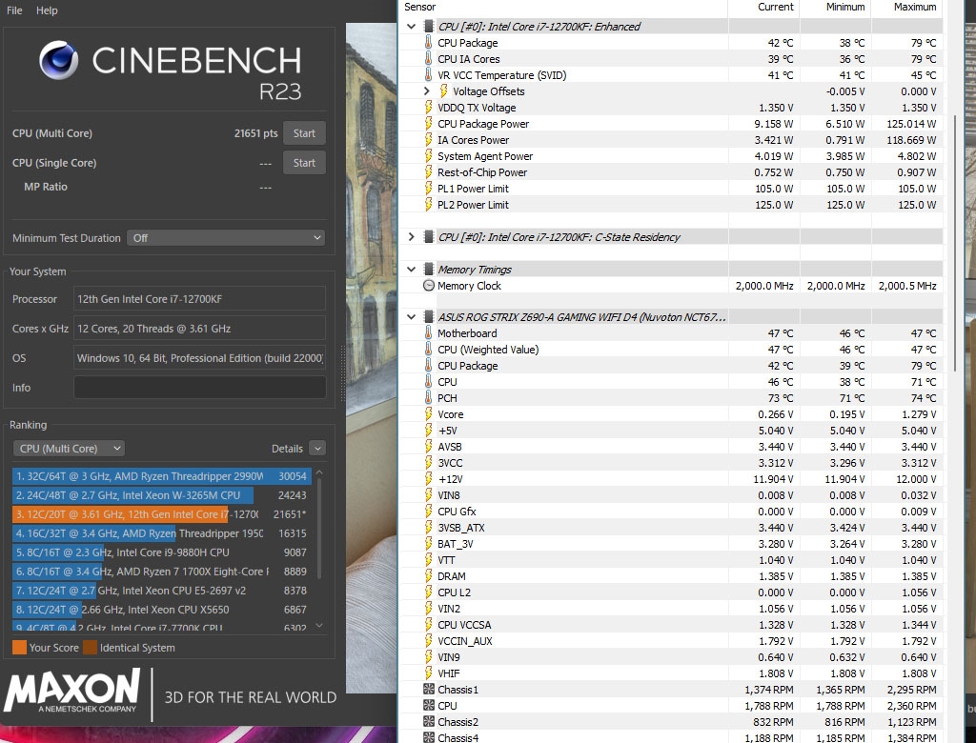Click the lightning icon beside Rest-of-Chip Power
Viewport: 976px width, 743px height.
click(428, 172)
